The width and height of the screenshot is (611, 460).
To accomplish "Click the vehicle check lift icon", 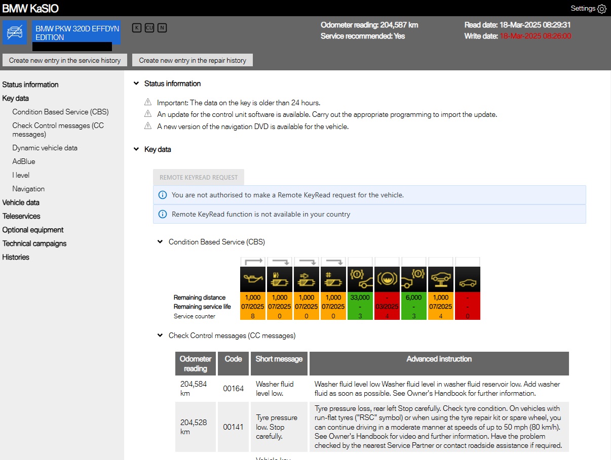I will [441, 279].
